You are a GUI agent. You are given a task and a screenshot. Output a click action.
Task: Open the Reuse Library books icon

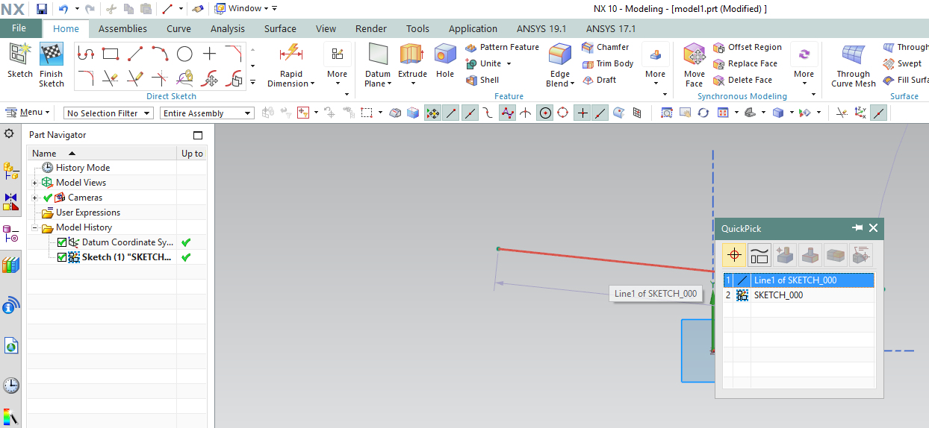pyautogui.click(x=11, y=265)
